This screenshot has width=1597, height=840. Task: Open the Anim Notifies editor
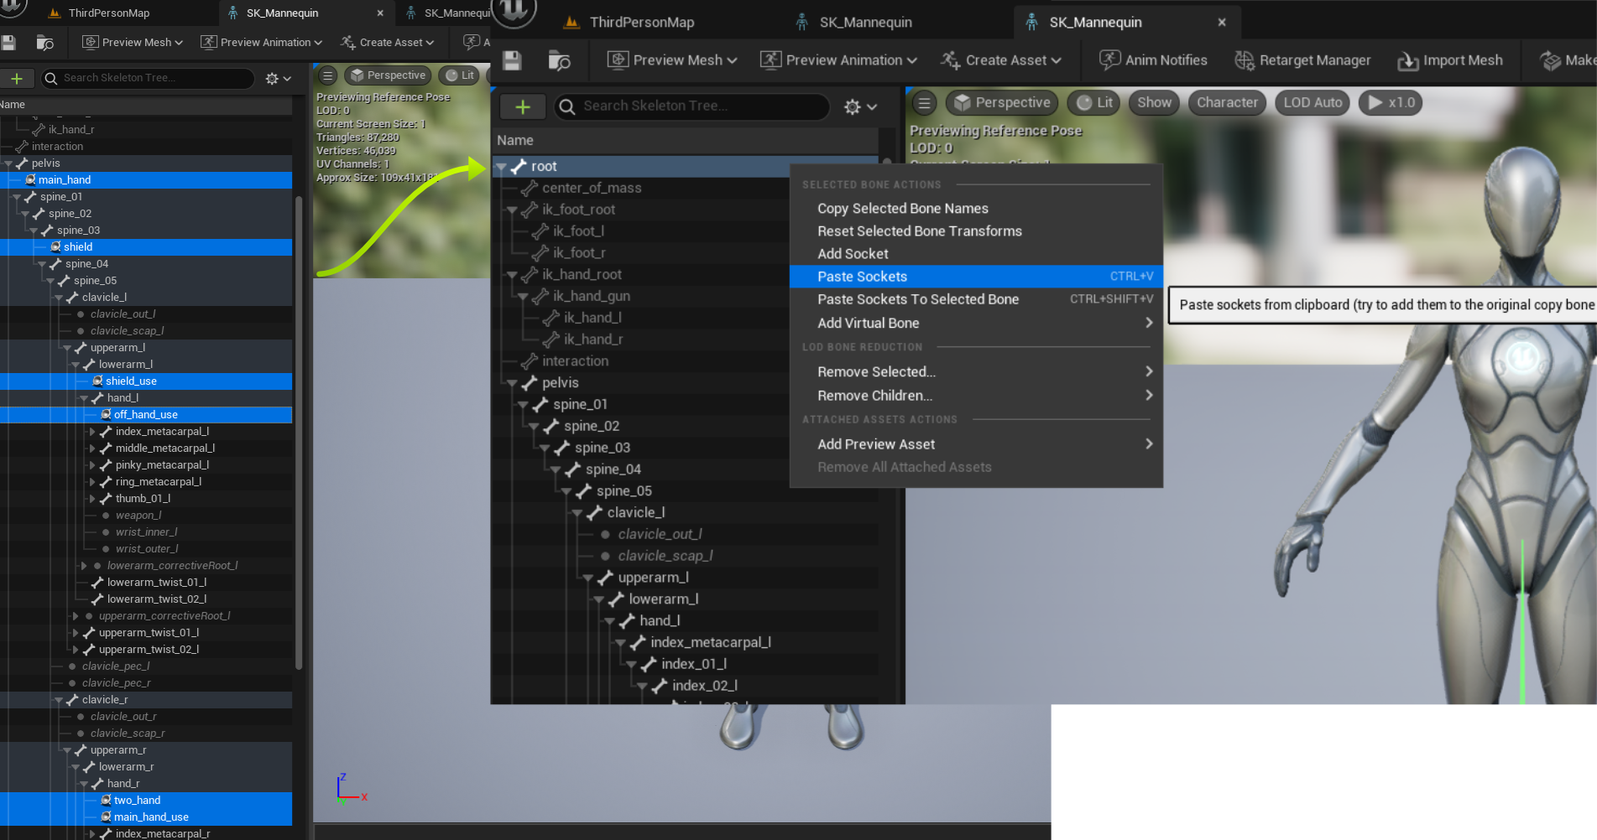(x=1153, y=60)
